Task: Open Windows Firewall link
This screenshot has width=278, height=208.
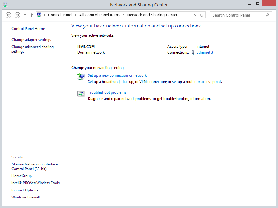Action: (26, 197)
